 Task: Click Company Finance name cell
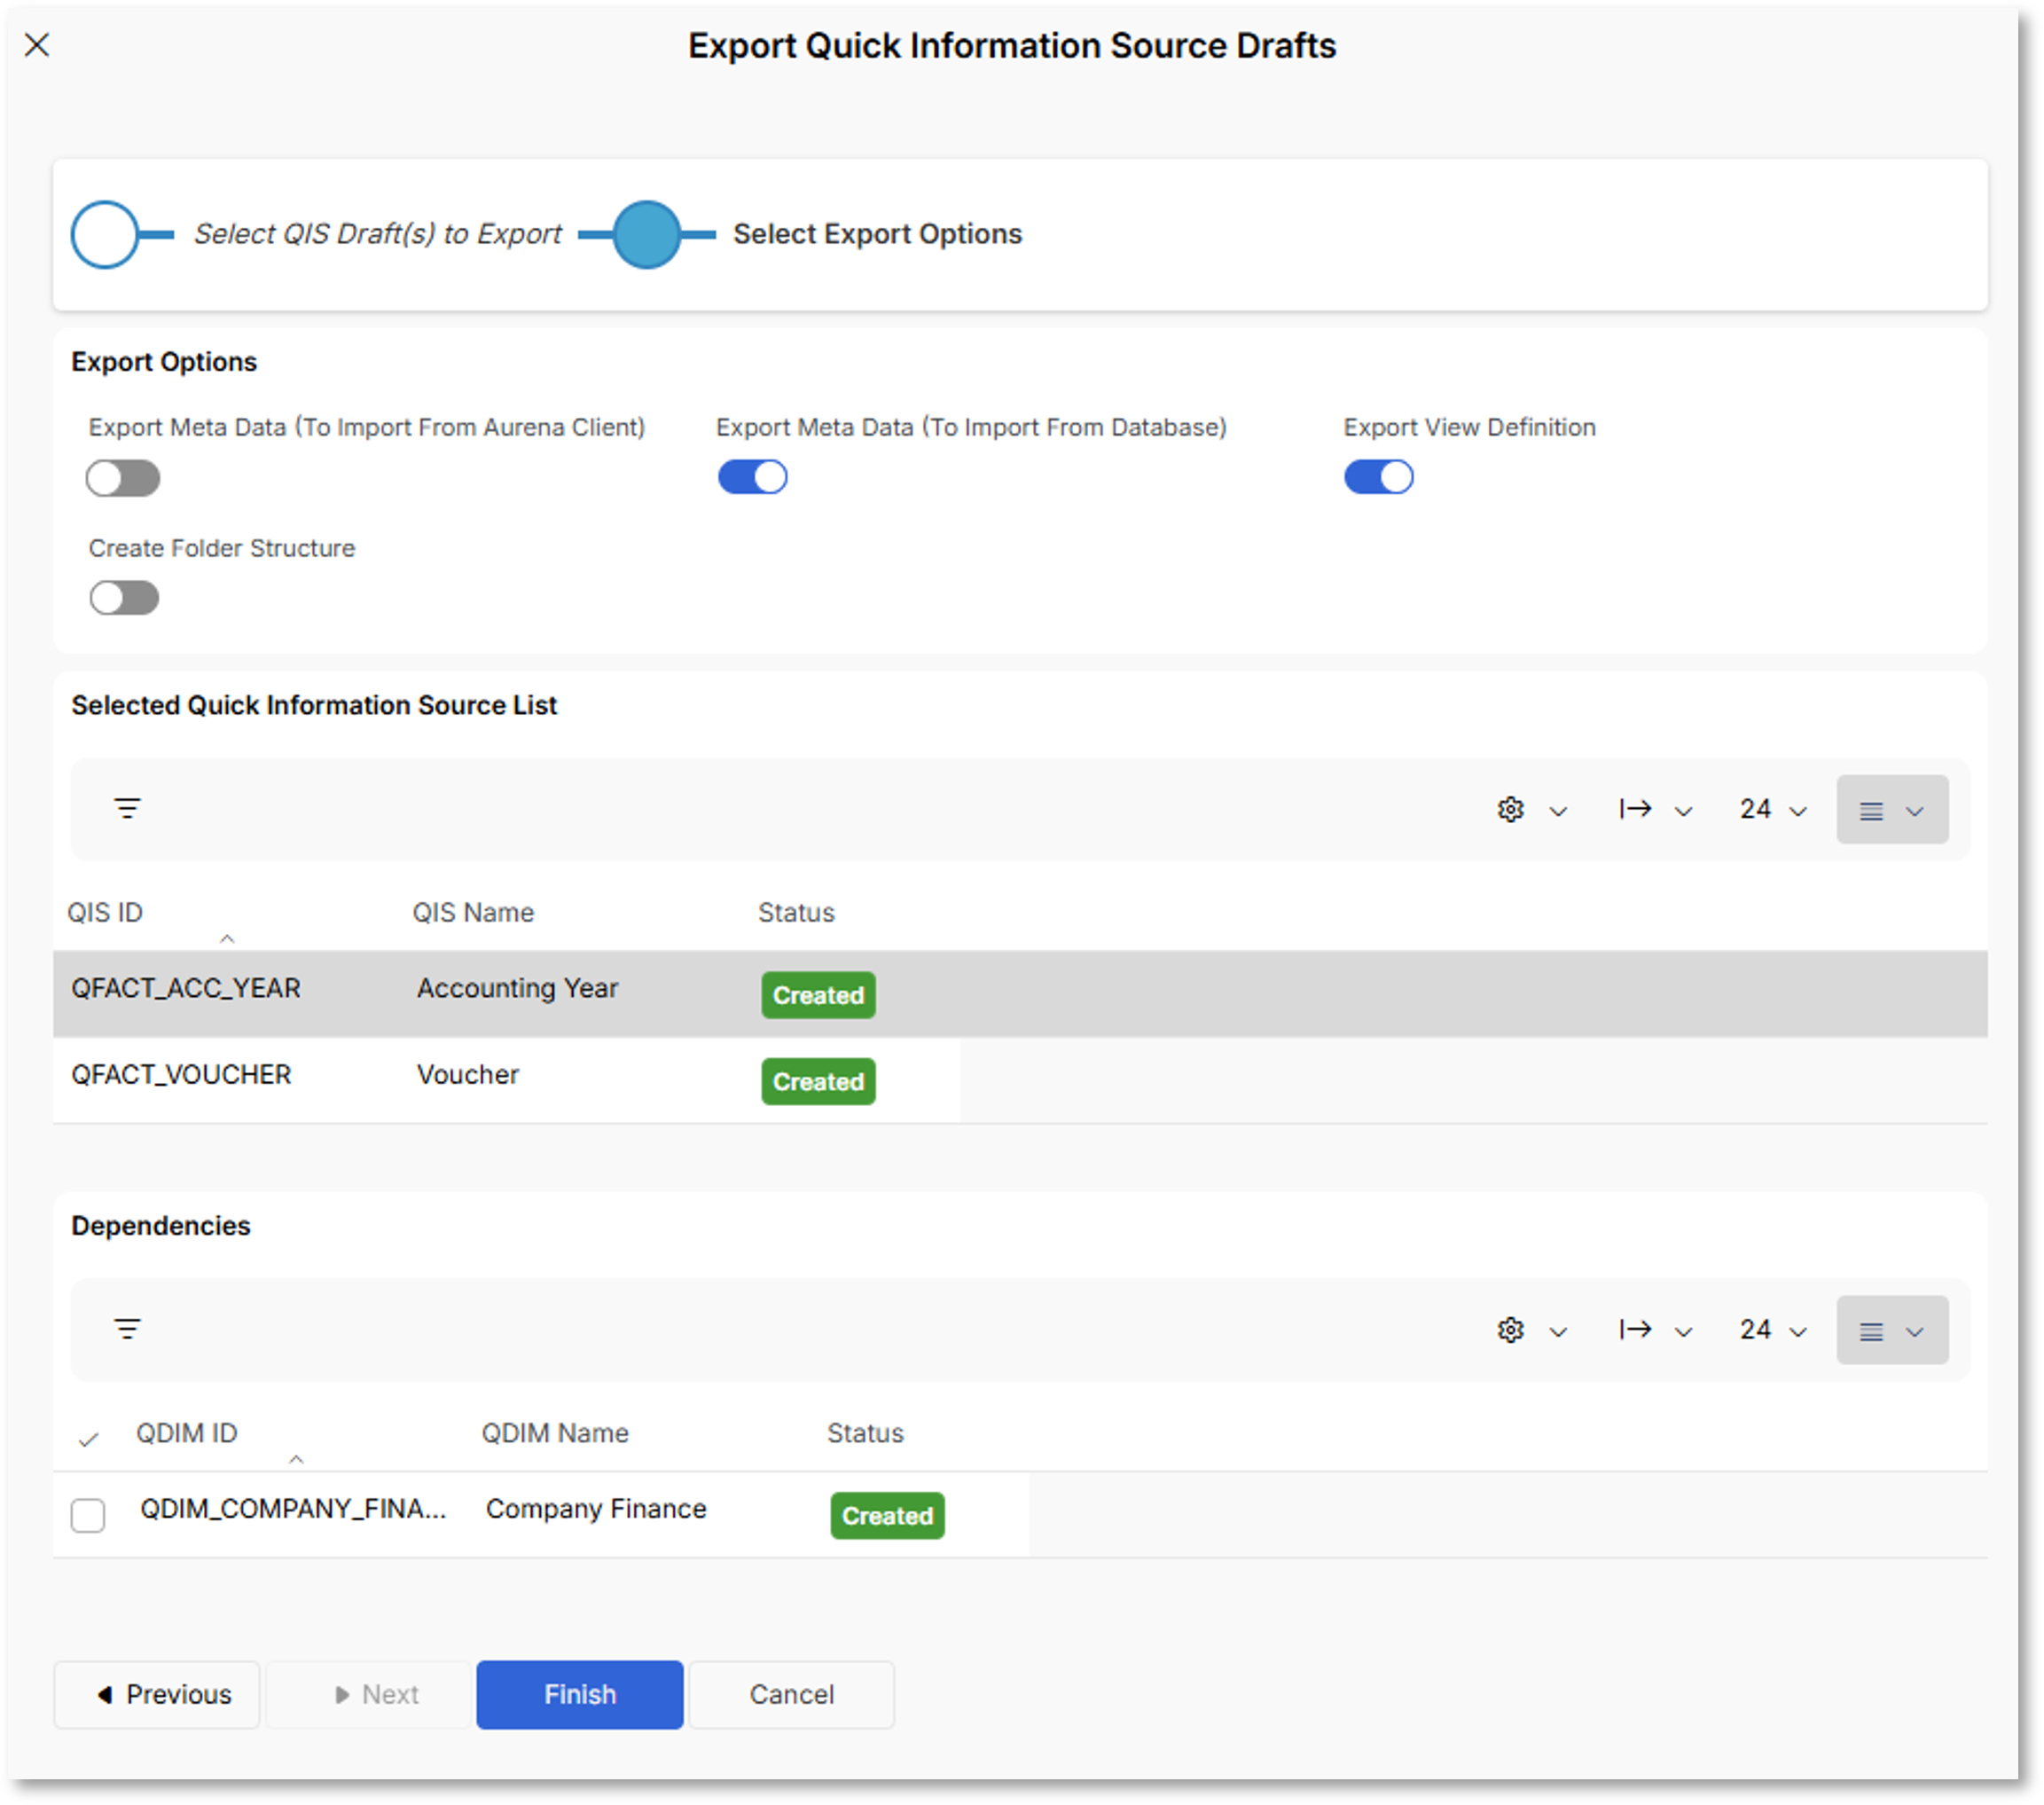(x=596, y=1508)
